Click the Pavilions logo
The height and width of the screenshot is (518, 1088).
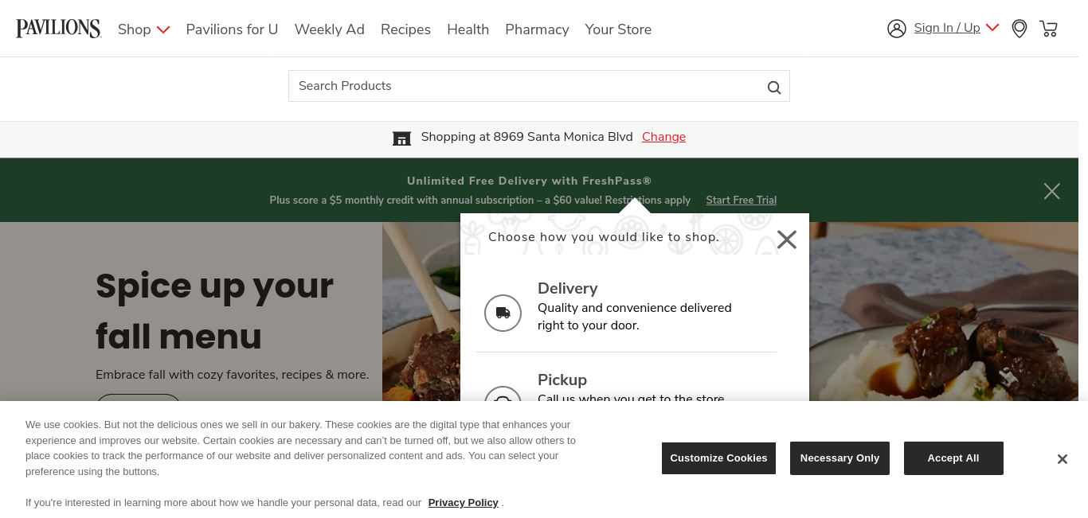(59, 29)
